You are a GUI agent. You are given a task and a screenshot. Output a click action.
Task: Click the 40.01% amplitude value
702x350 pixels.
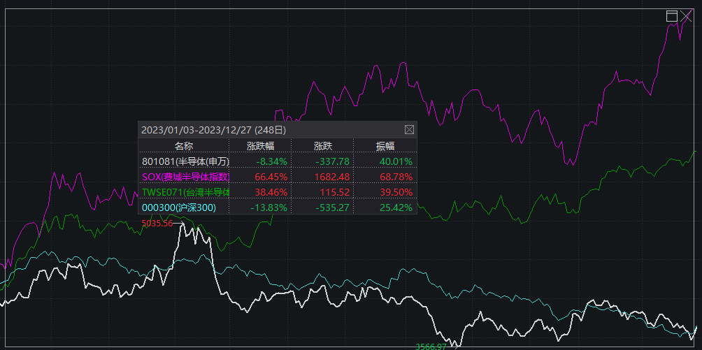[395, 161]
